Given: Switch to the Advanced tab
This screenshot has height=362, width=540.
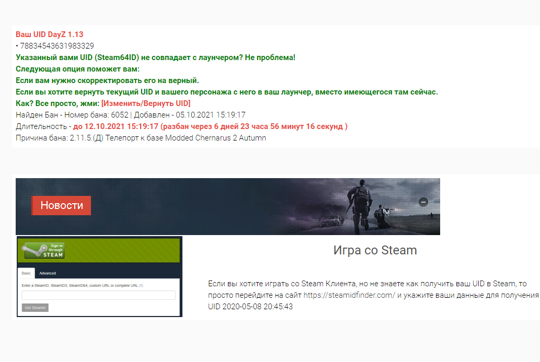Looking at the screenshot, I should (x=48, y=273).
